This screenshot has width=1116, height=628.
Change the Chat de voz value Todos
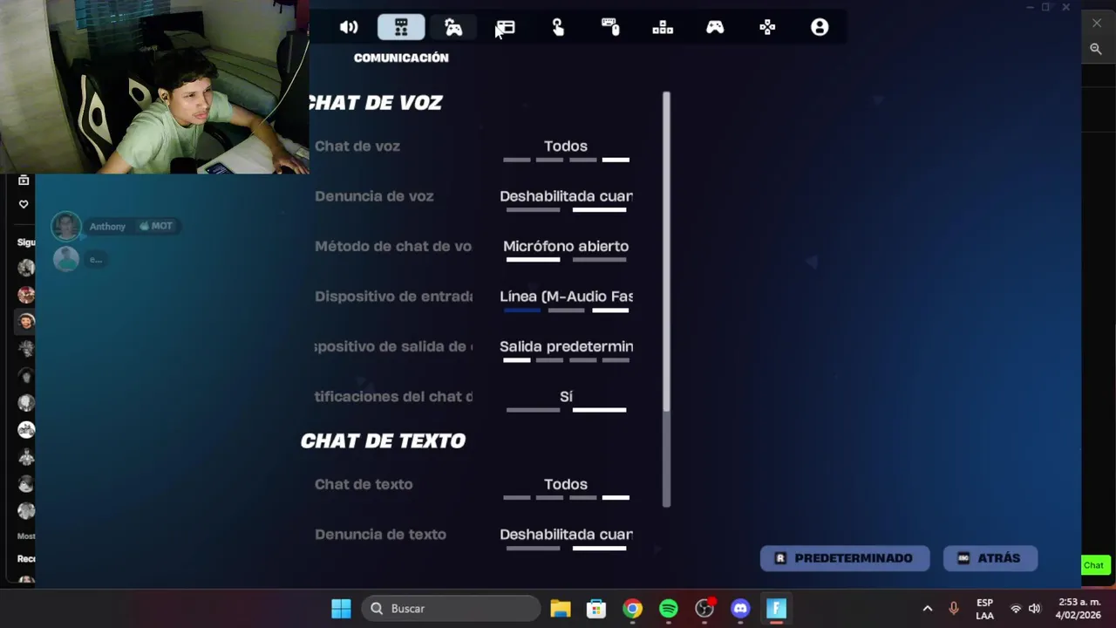tap(566, 147)
